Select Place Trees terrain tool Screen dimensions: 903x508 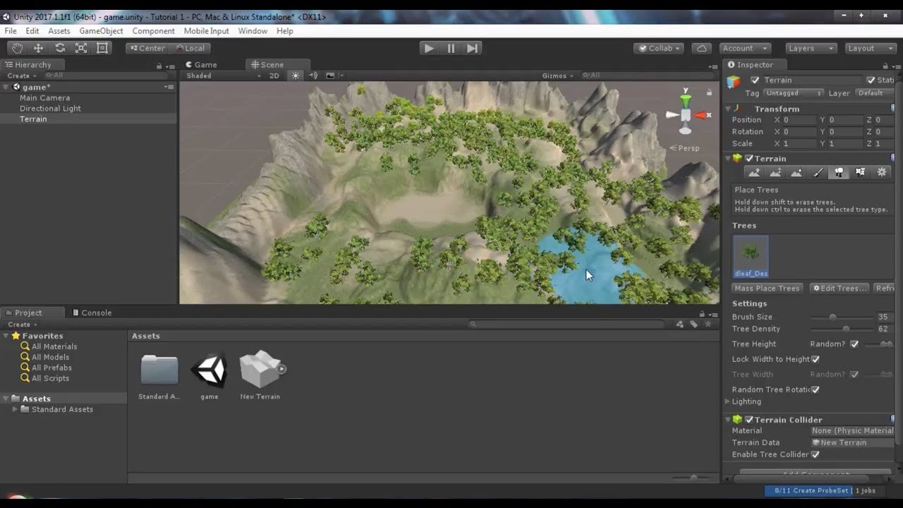click(839, 172)
